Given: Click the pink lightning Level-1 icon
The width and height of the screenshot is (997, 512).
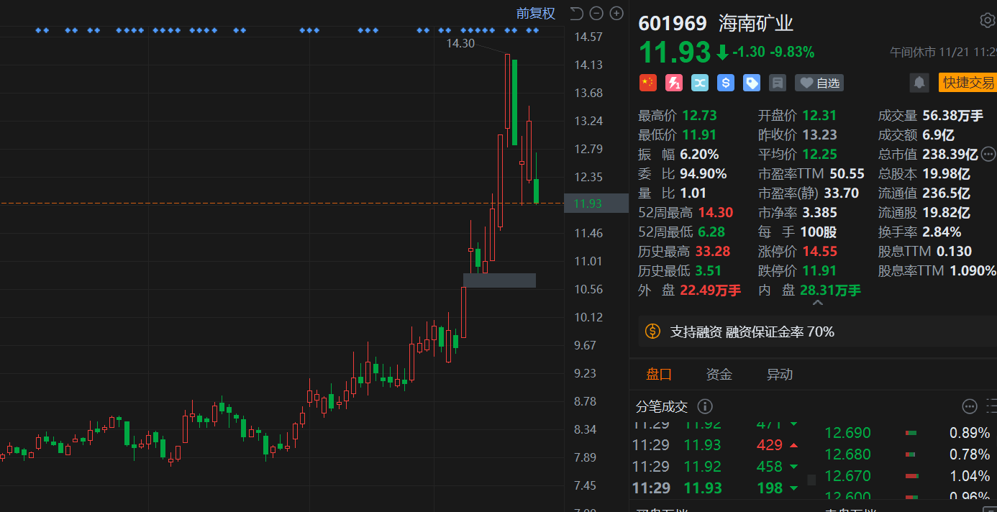Looking at the screenshot, I should [x=674, y=83].
